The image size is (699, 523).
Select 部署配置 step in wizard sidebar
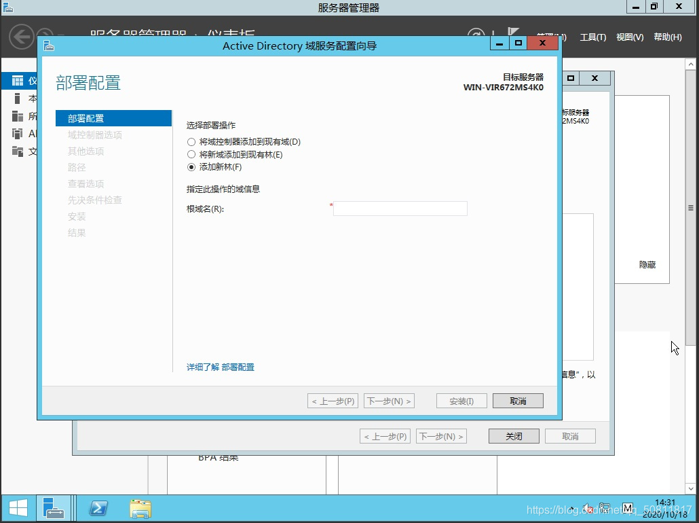[114, 118]
